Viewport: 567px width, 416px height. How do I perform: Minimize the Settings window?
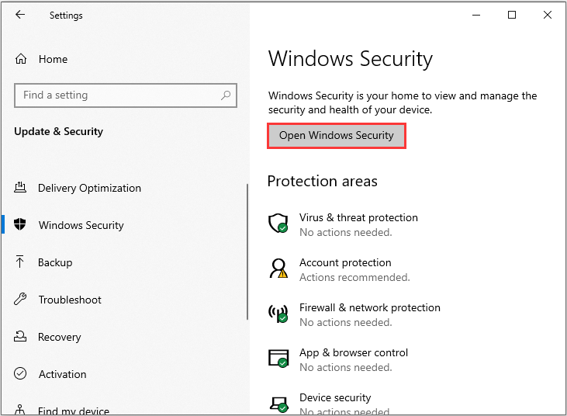476,15
